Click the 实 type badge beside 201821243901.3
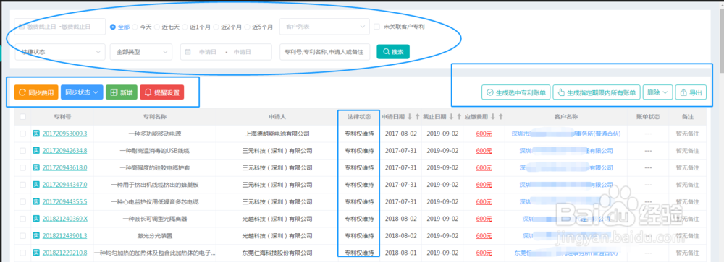 pos(36,236)
